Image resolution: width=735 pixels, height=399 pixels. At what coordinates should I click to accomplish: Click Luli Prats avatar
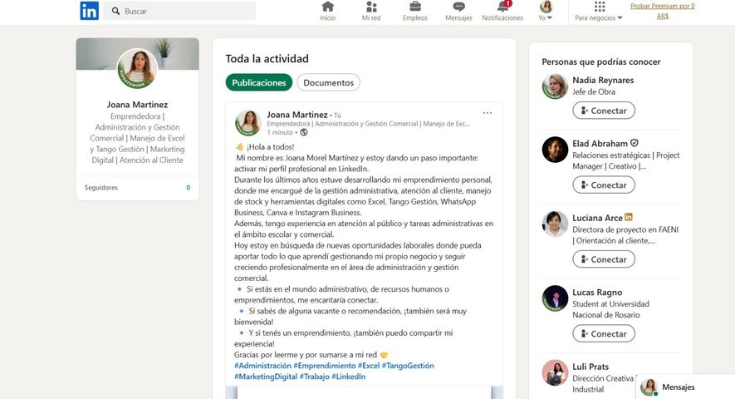click(x=555, y=372)
